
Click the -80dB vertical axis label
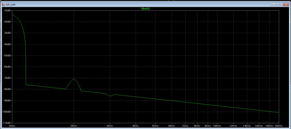tap(7, 89)
